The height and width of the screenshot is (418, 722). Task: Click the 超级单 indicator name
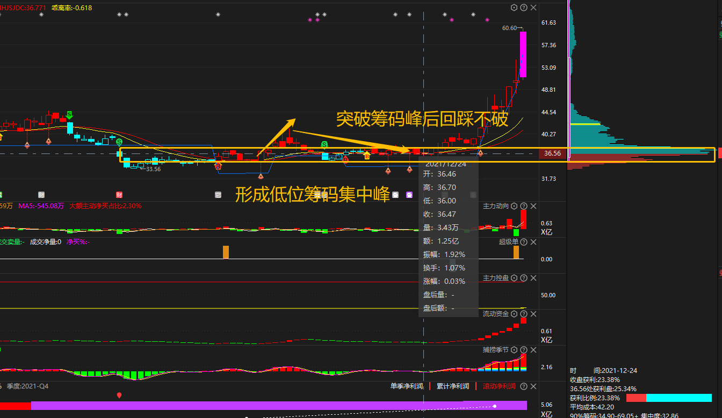509,242
